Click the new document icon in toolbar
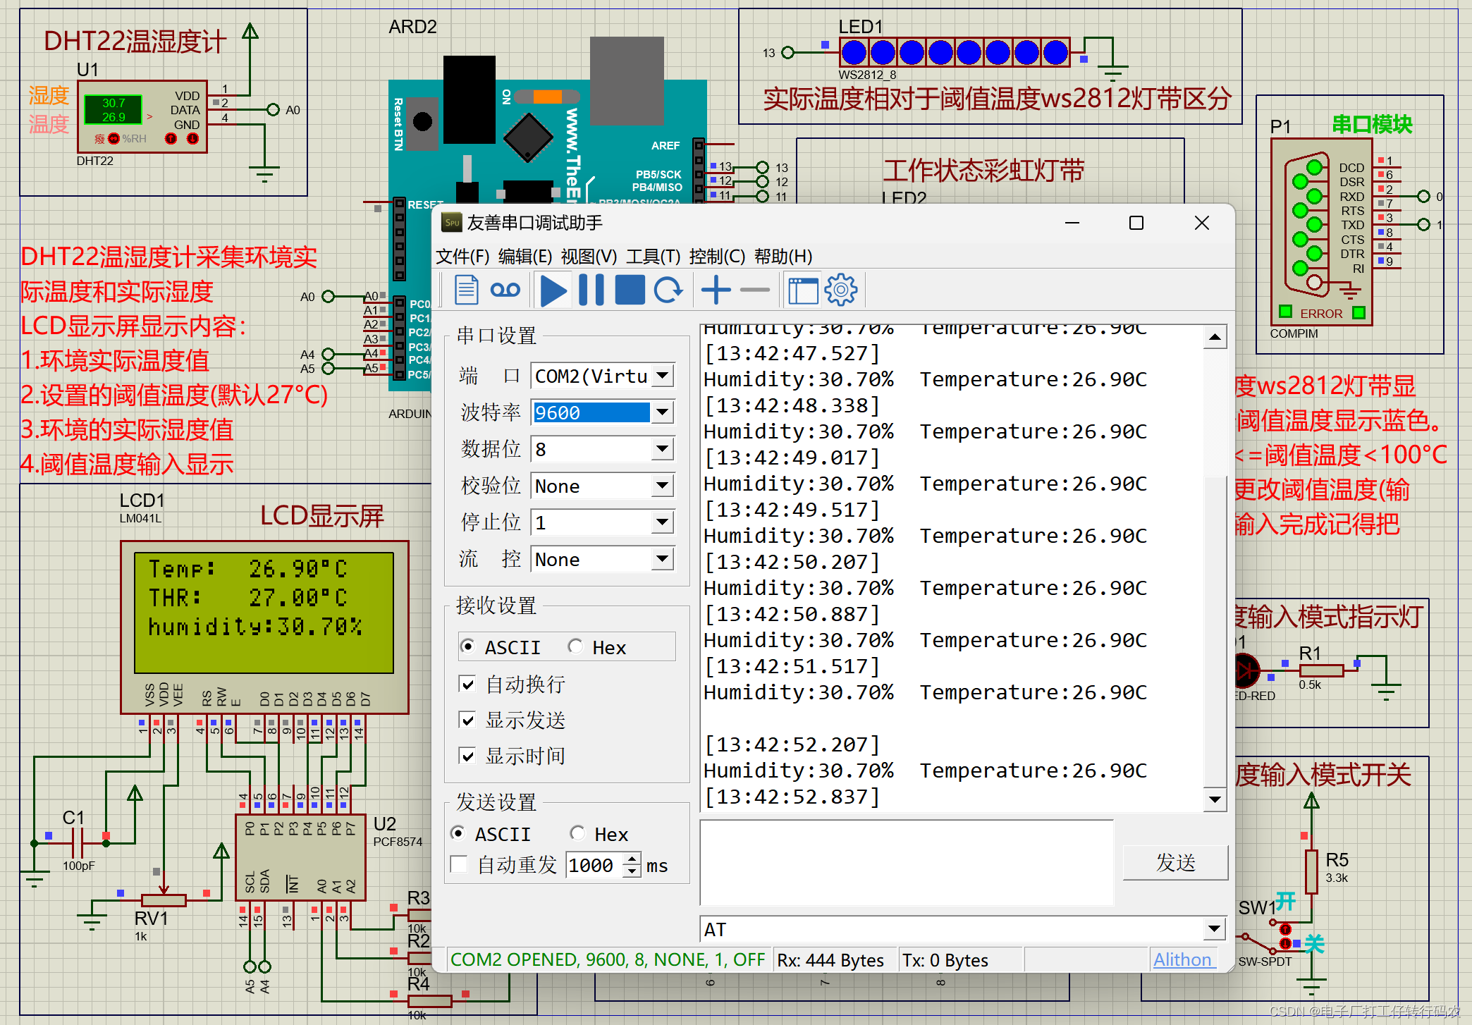The height and width of the screenshot is (1025, 1472). [x=466, y=290]
